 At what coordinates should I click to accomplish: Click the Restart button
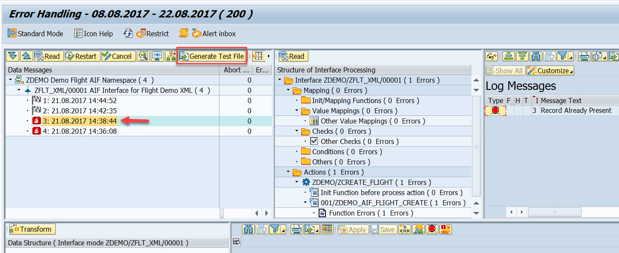click(82, 56)
